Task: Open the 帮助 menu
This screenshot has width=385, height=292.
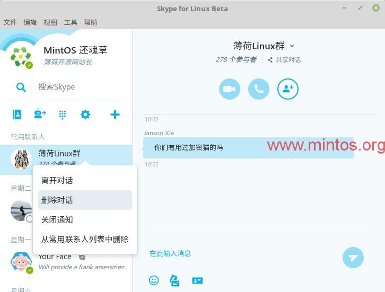Action: tap(91, 22)
